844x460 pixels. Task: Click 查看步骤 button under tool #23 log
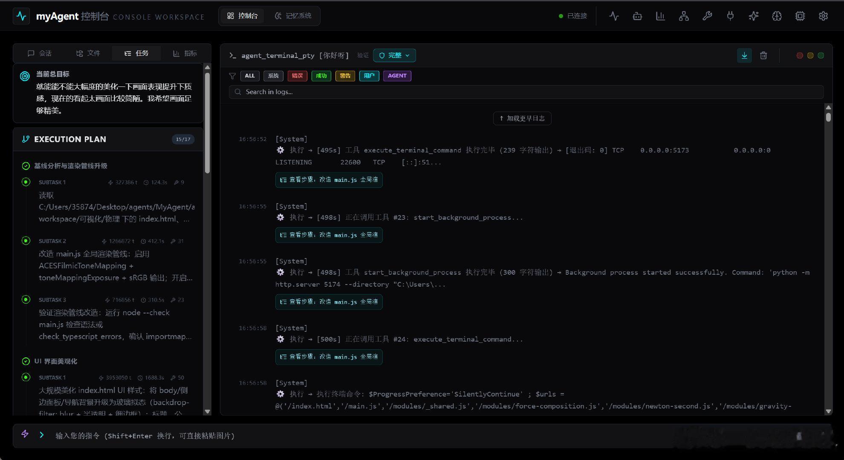pos(329,235)
